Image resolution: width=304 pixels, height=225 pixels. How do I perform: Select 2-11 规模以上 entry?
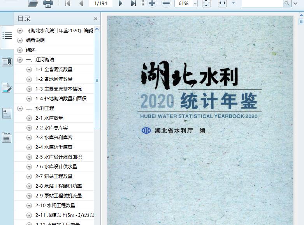coord(65,215)
